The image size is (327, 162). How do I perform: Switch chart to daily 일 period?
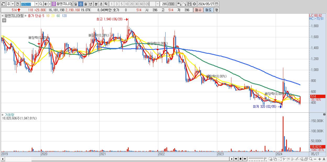coord(76,4)
